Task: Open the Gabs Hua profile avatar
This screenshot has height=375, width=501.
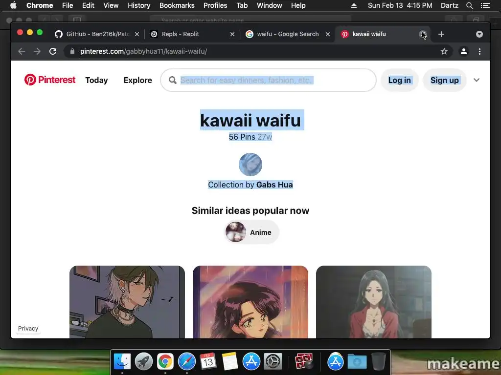Action: coord(250,165)
